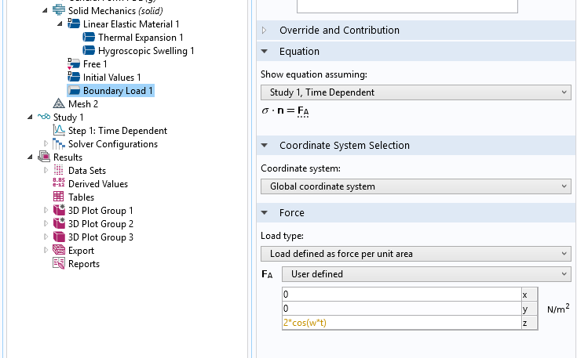The width and height of the screenshot is (577, 358).
Task: Select Thermal Expansion 1 in tree
Action: point(141,38)
